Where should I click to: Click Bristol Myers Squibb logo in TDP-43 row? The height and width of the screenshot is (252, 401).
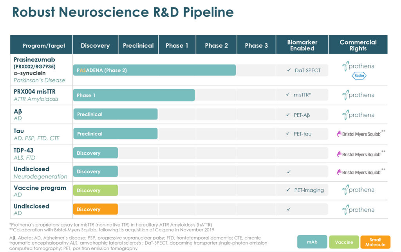(361, 154)
